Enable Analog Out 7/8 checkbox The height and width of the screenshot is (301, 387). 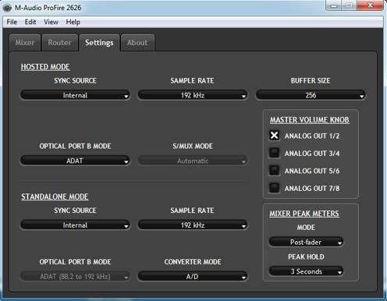(x=274, y=188)
